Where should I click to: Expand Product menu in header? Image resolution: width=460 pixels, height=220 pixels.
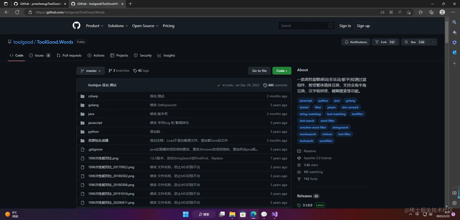click(x=95, y=26)
